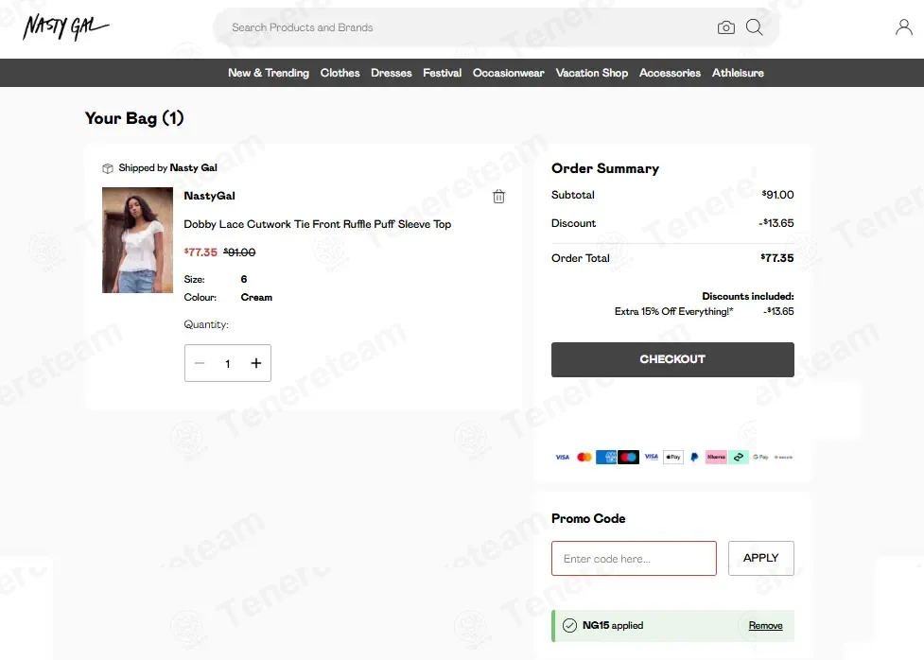
Task: Browse the Vacation Shop menu
Action: point(592,73)
